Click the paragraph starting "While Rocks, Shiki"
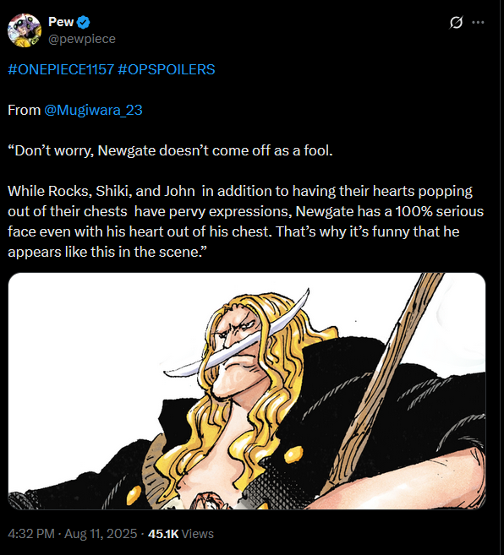504x555 pixels. point(245,221)
